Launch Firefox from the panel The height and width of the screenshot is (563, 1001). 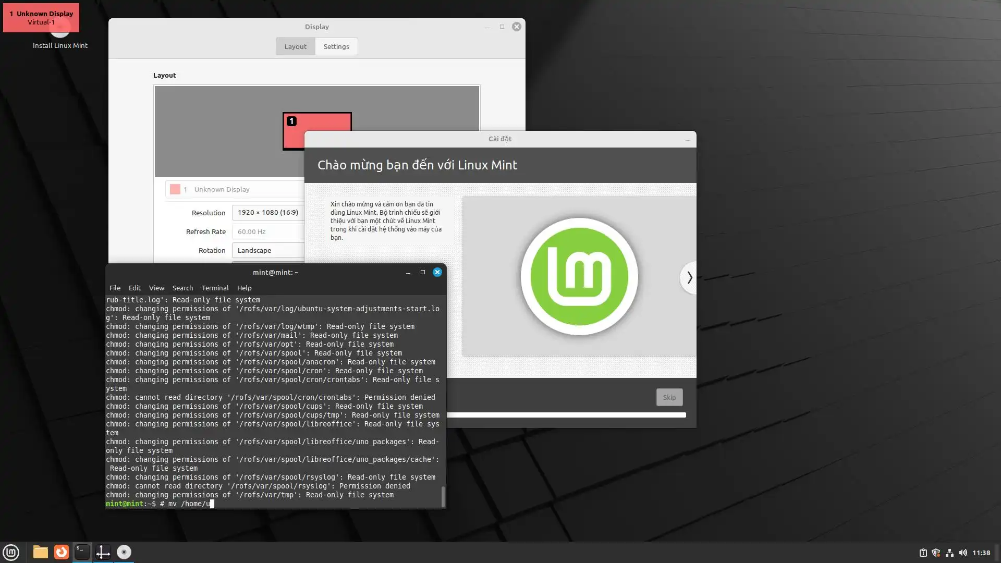[x=62, y=552]
